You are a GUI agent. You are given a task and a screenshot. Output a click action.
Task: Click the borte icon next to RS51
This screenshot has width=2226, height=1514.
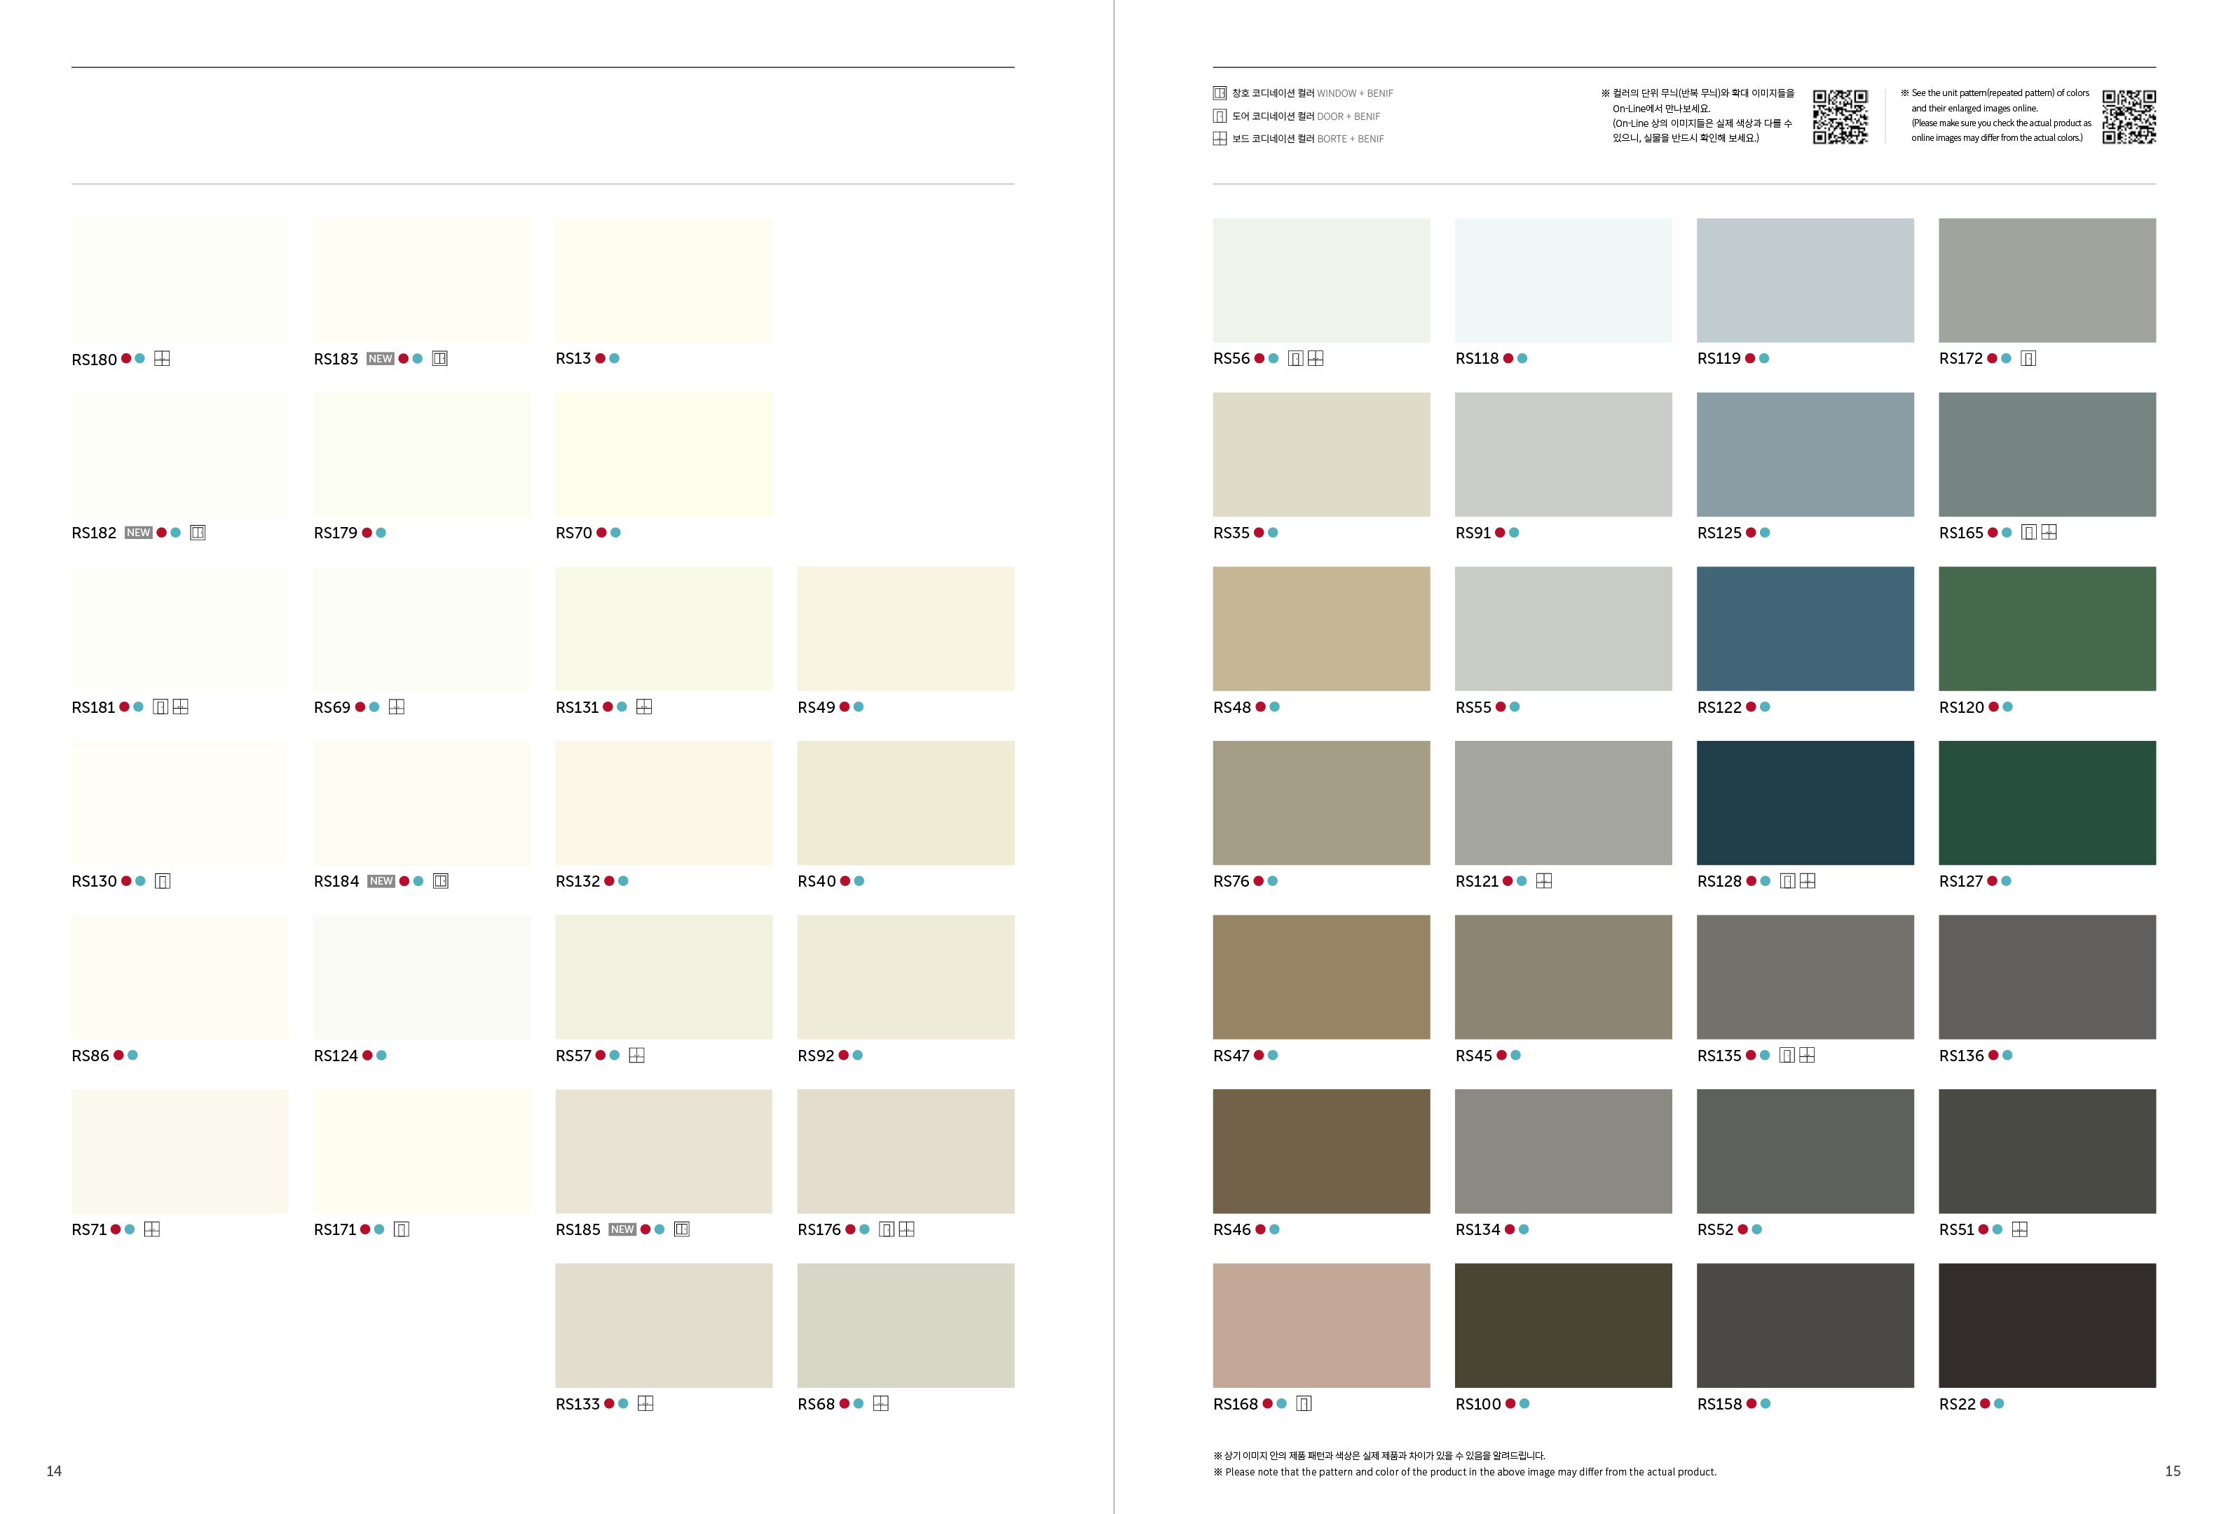coord(2020,1229)
